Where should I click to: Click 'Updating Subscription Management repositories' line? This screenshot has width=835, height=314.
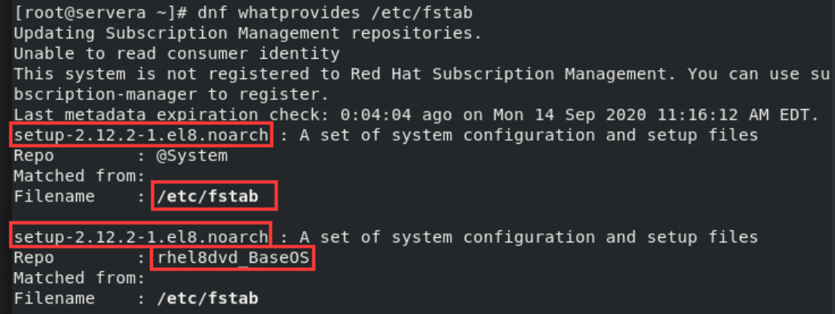pos(247,33)
